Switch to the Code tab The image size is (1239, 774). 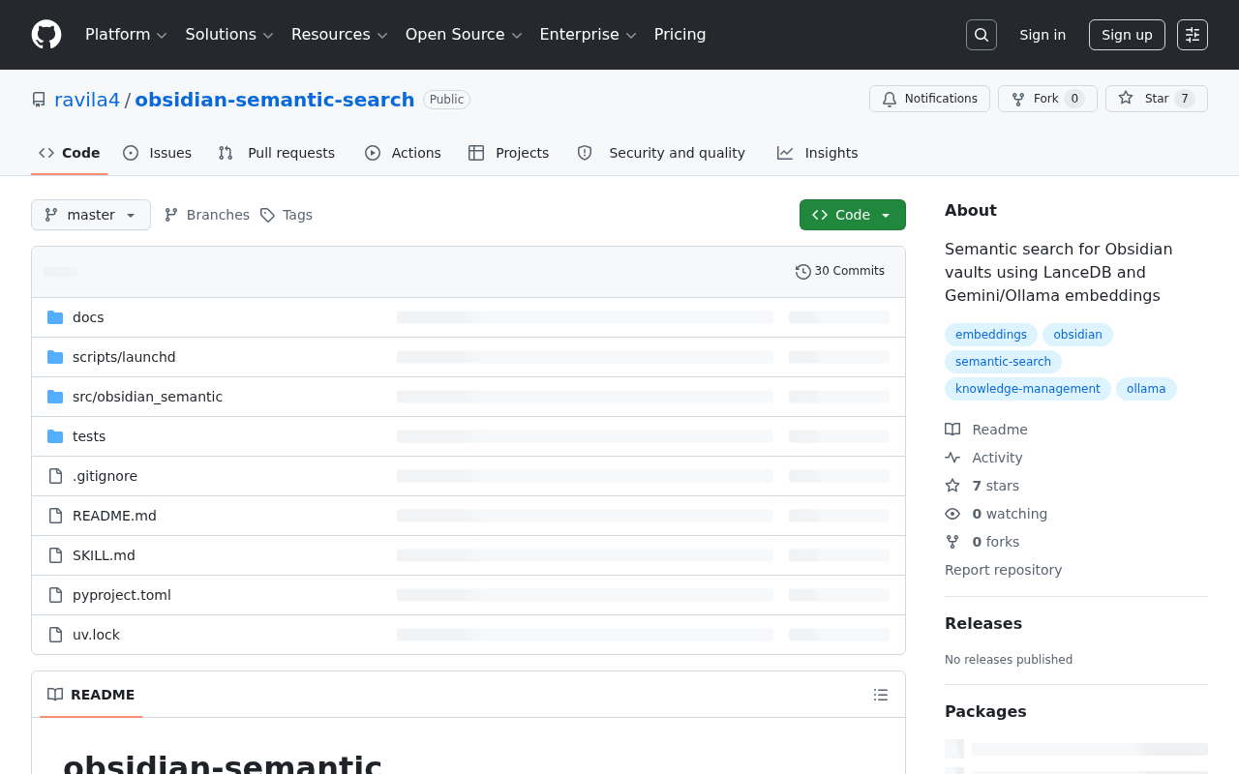coord(70,153)
